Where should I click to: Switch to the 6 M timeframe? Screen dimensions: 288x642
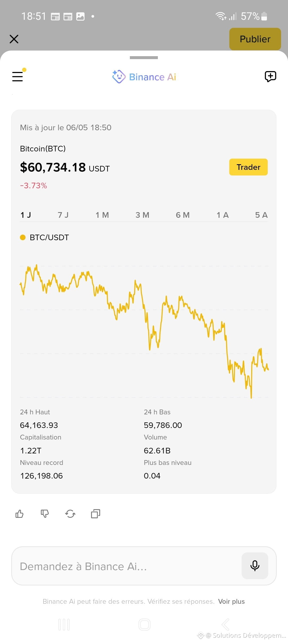(183, 215)
